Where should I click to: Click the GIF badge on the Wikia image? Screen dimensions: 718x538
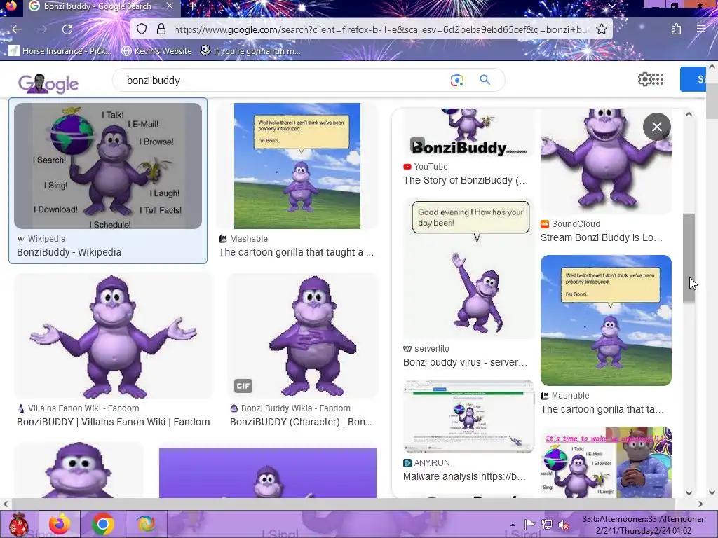[243, 386]
